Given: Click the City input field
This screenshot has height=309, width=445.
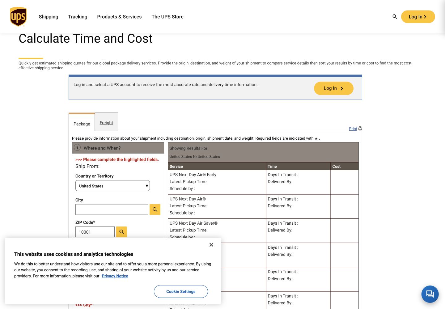Looking at the screenshot, I should coord(112,210).
